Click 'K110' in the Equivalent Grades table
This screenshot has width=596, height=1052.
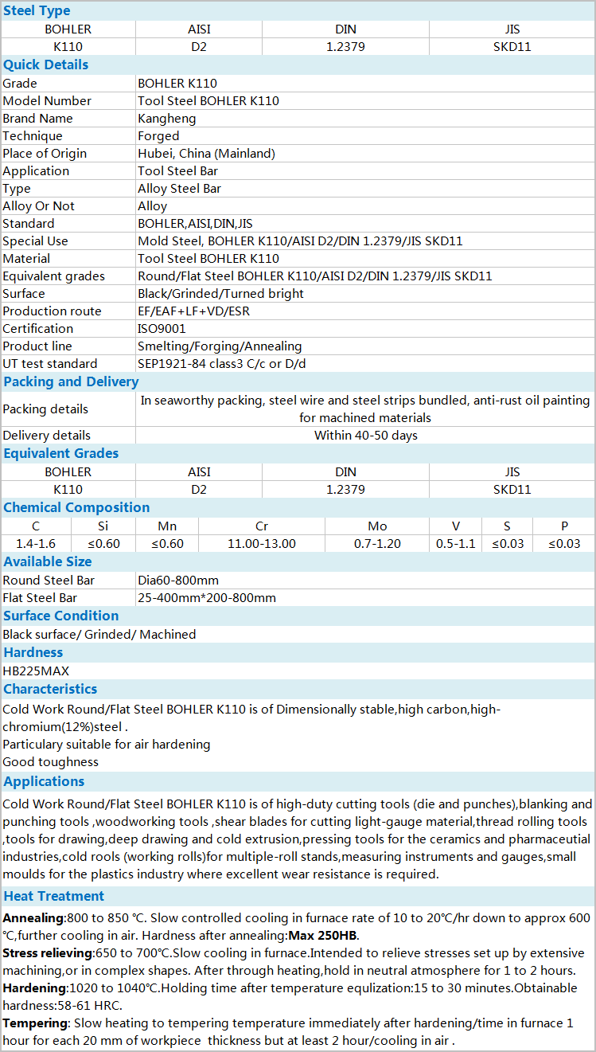68,489
